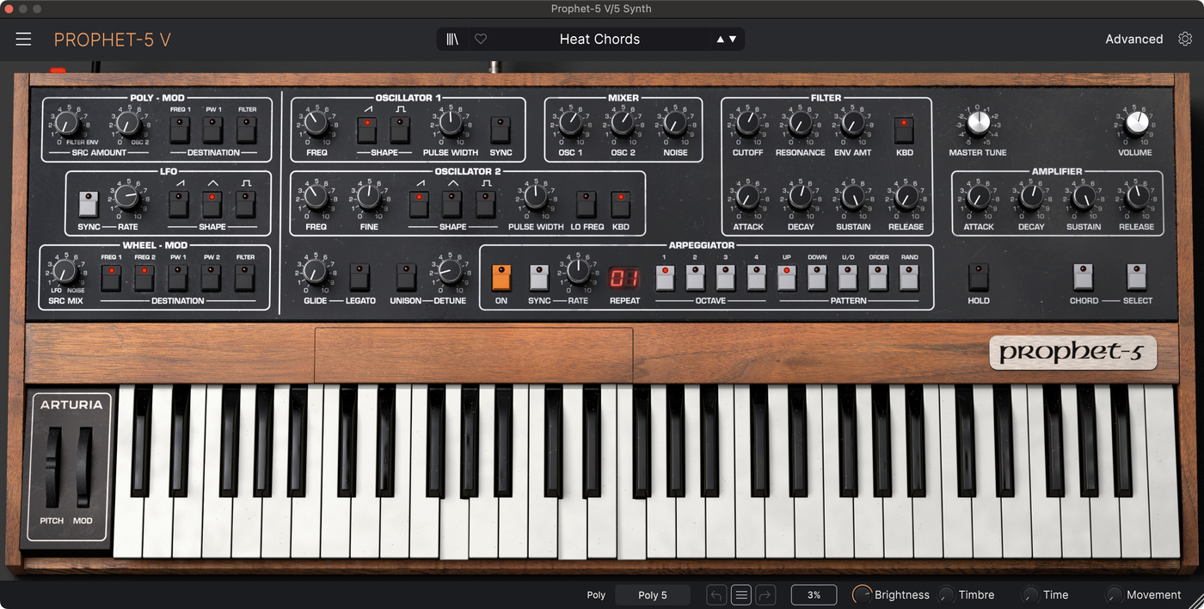Viewport: 1204px width, 609px height.
Task: Toggle Filter KBD tracking switch
Action: tap(904, 130)
